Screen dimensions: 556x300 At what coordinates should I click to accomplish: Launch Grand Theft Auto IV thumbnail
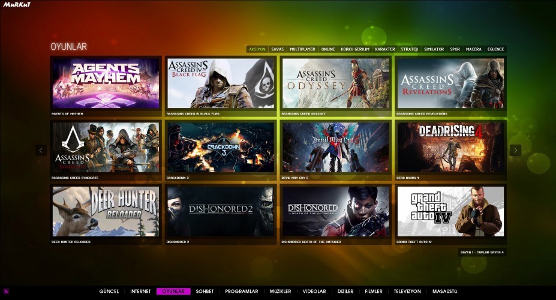coord(450,211)
